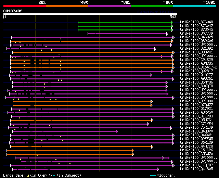Viewport: 219px width, 178px height.
Task: Select the UniRef100_Q4QBP0 label
Action: click(196, 131)
